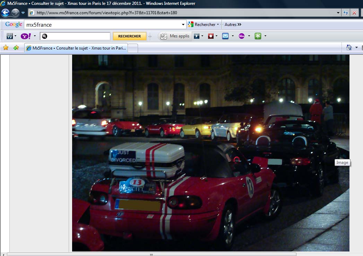The width and height of the screenshot is (363, 256).
Task: Open a new blank tab
Action: tap(133, 48)
